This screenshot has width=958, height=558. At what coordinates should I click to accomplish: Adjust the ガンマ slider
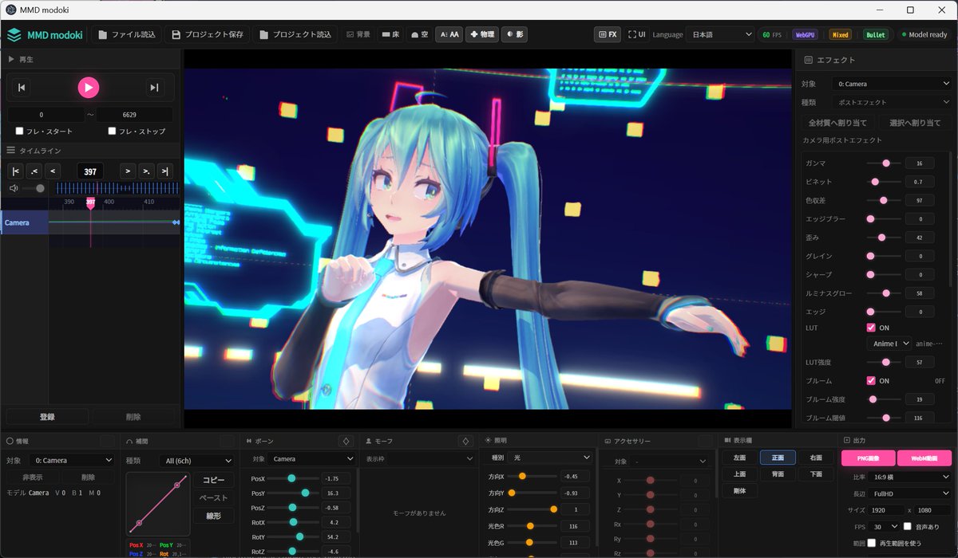pos(883,163)
